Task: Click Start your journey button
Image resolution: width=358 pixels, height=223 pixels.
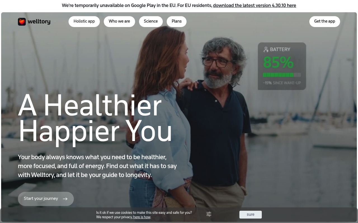Action: [46, 199]
